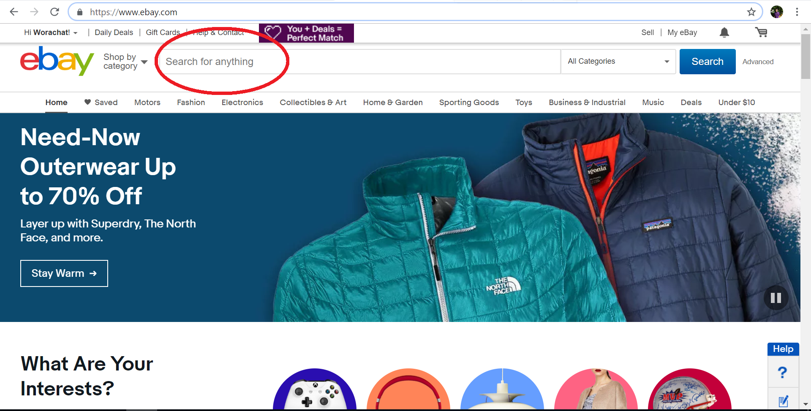Click the browser forward arrow
Screen dimensions: 811x411
[x=34, y=12]
